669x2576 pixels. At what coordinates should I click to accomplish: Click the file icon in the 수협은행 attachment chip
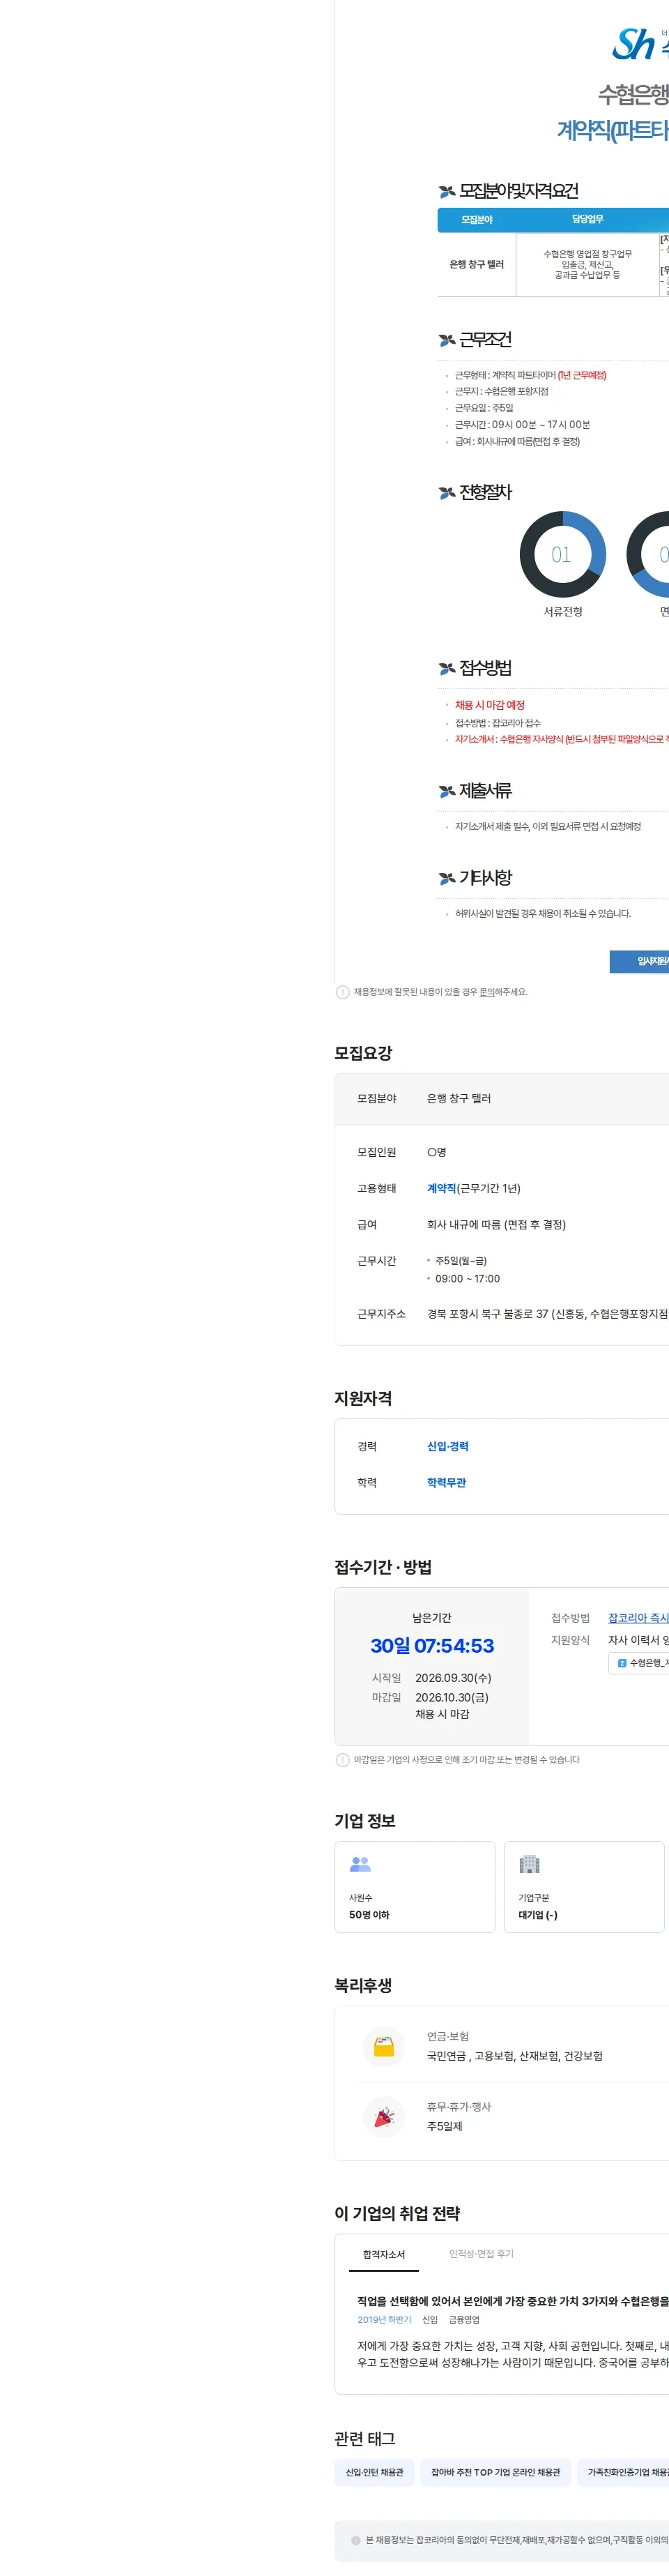pyautogui.click(x=622, y=1662)
